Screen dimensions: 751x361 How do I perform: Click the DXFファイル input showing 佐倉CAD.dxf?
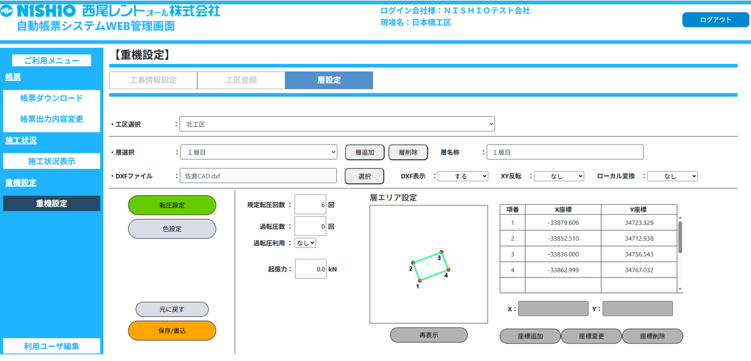tap(259, 176)
